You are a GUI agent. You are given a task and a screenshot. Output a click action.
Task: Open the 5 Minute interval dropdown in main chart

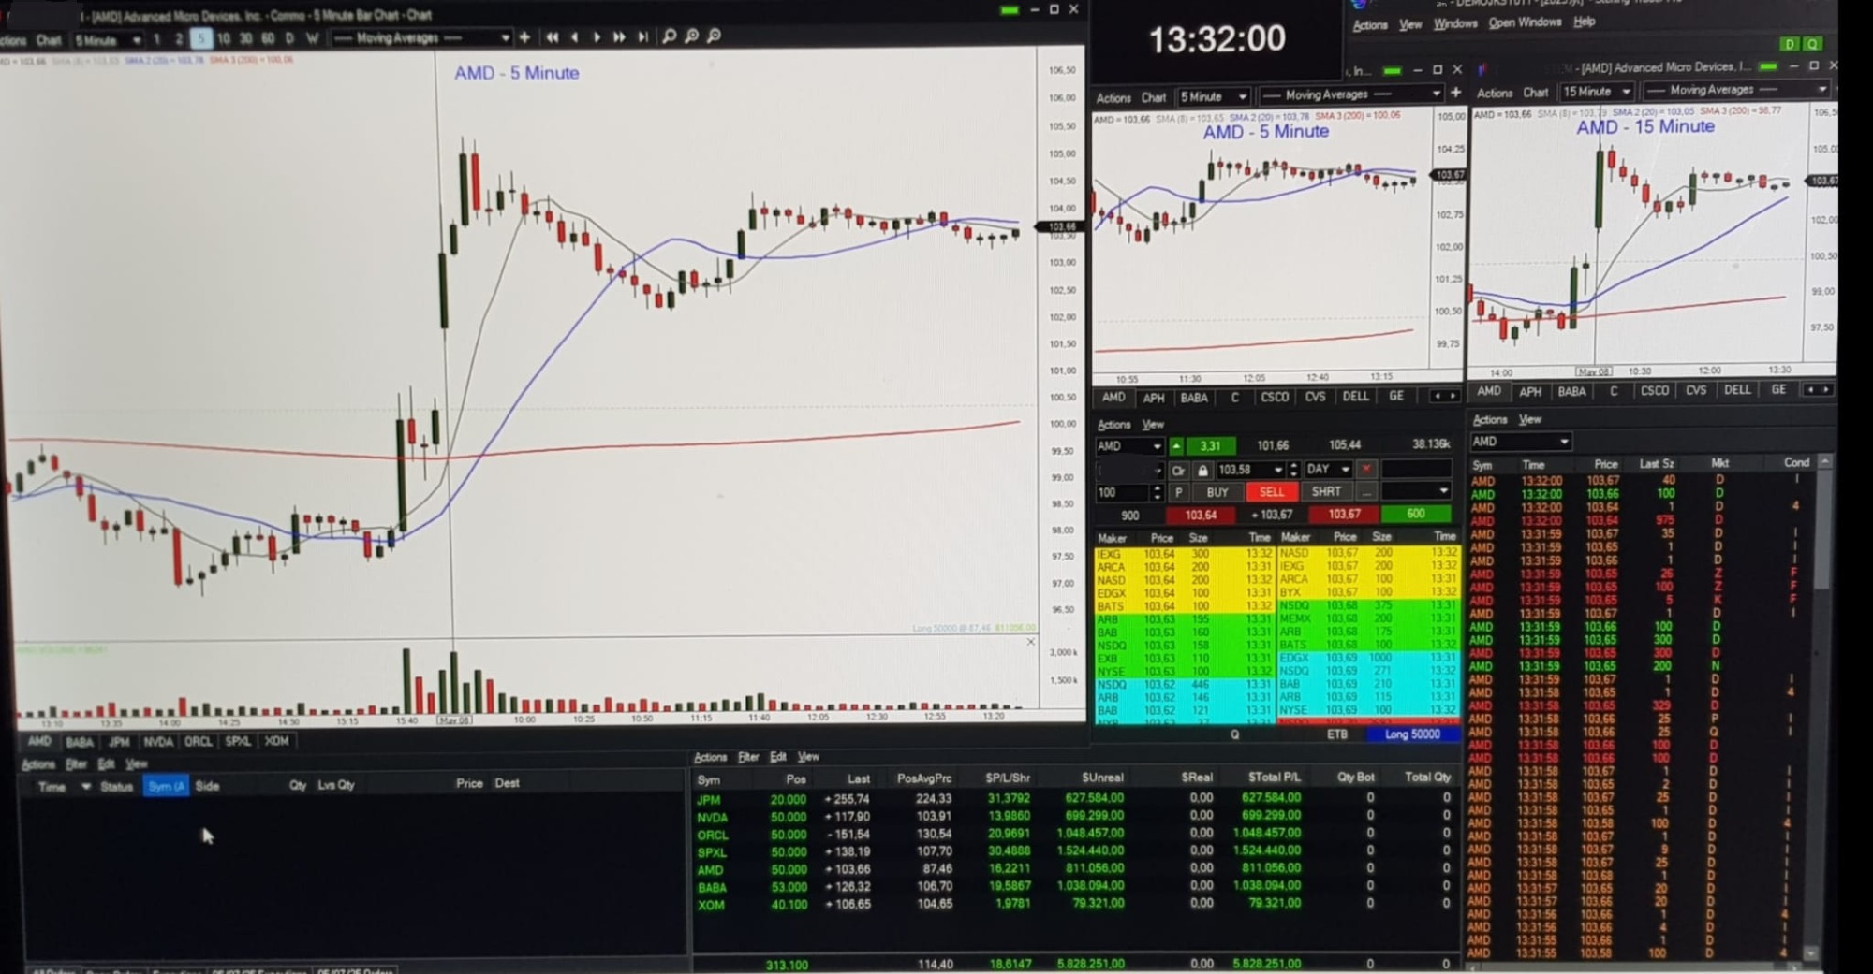[x=108, y=40]
